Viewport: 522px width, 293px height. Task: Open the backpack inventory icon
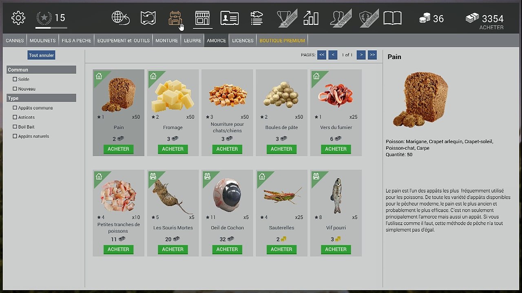tap(175, 18)
